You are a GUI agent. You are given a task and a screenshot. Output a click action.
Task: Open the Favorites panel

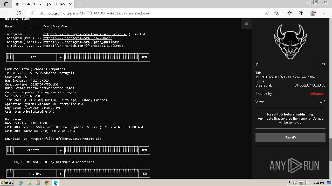(289, 13)
